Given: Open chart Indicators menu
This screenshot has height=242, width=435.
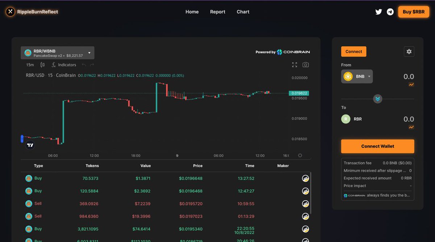Looking at the screenshot, I should coord(63,65).
